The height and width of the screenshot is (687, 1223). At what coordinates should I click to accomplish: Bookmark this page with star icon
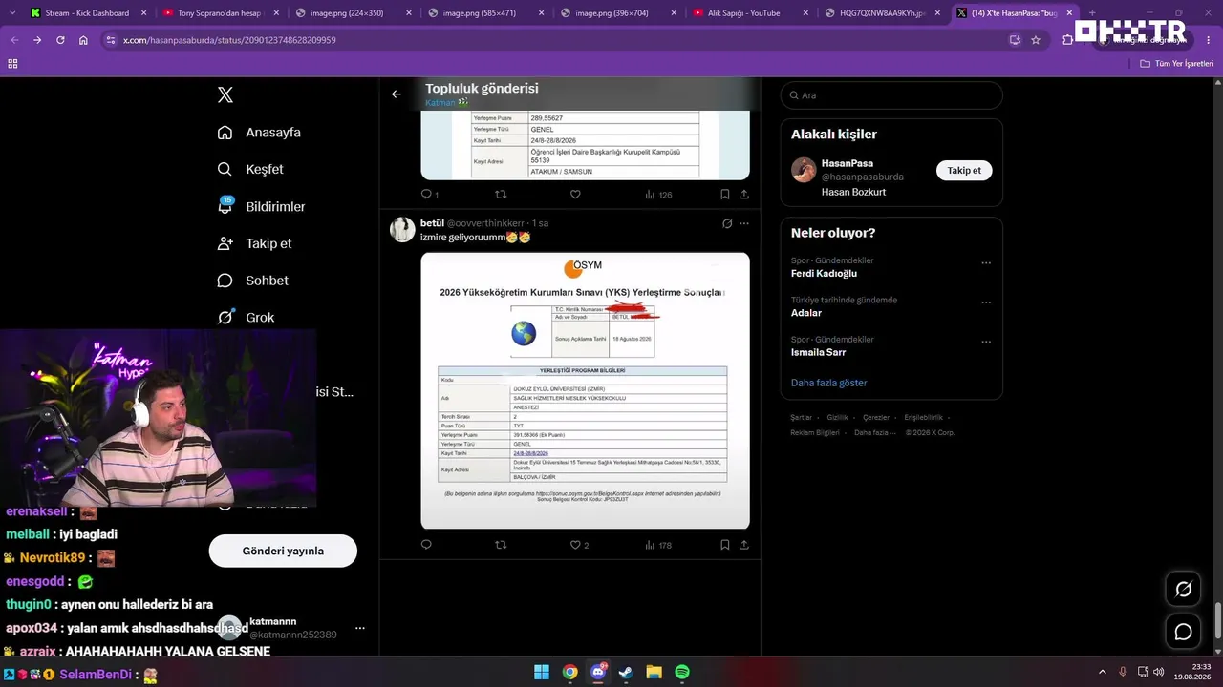(x=1036, y=40)
